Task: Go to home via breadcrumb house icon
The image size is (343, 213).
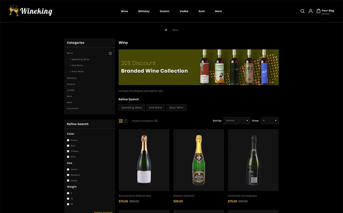Action: coord(166,30)
